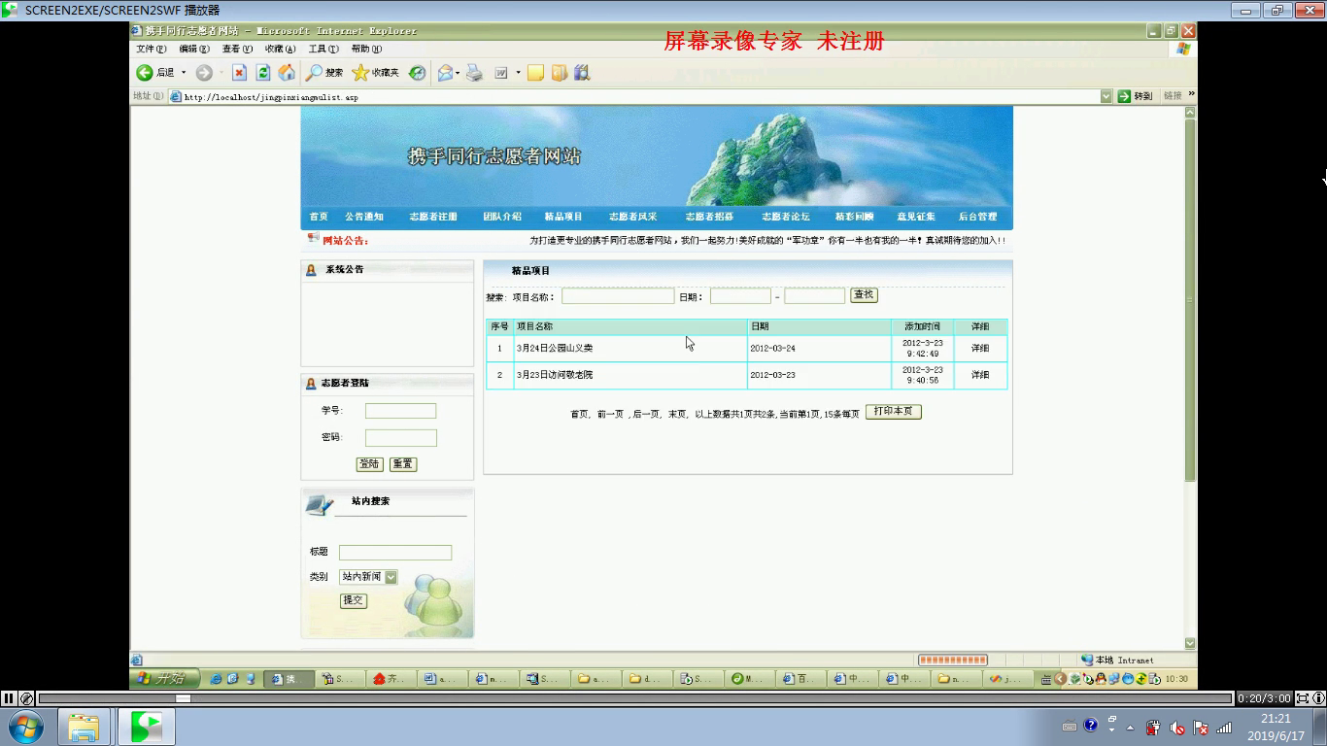This screenshot has width=1327, height=746.
Task: Click the SCREEN2EXE player icon in the Windows 7 taskbar
Action: [147, 727]
